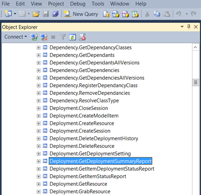Screen dimensions: 201x195
Task: Click the Open File folder icon
Action: pos(36,14)
